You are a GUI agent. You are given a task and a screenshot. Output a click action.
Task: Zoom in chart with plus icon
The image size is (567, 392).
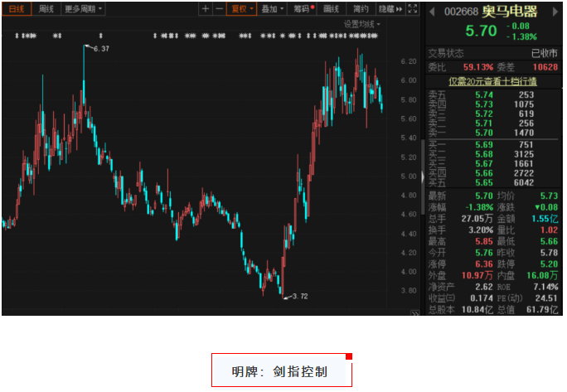click(x=205, y=8)
